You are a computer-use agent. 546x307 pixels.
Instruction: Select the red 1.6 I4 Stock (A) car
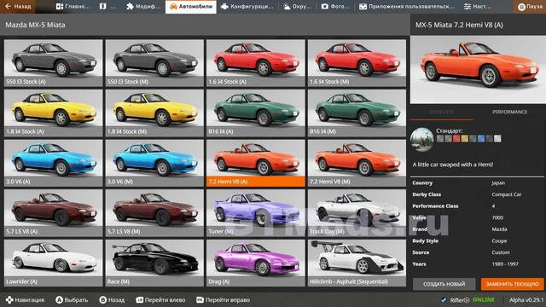[256, 63]
